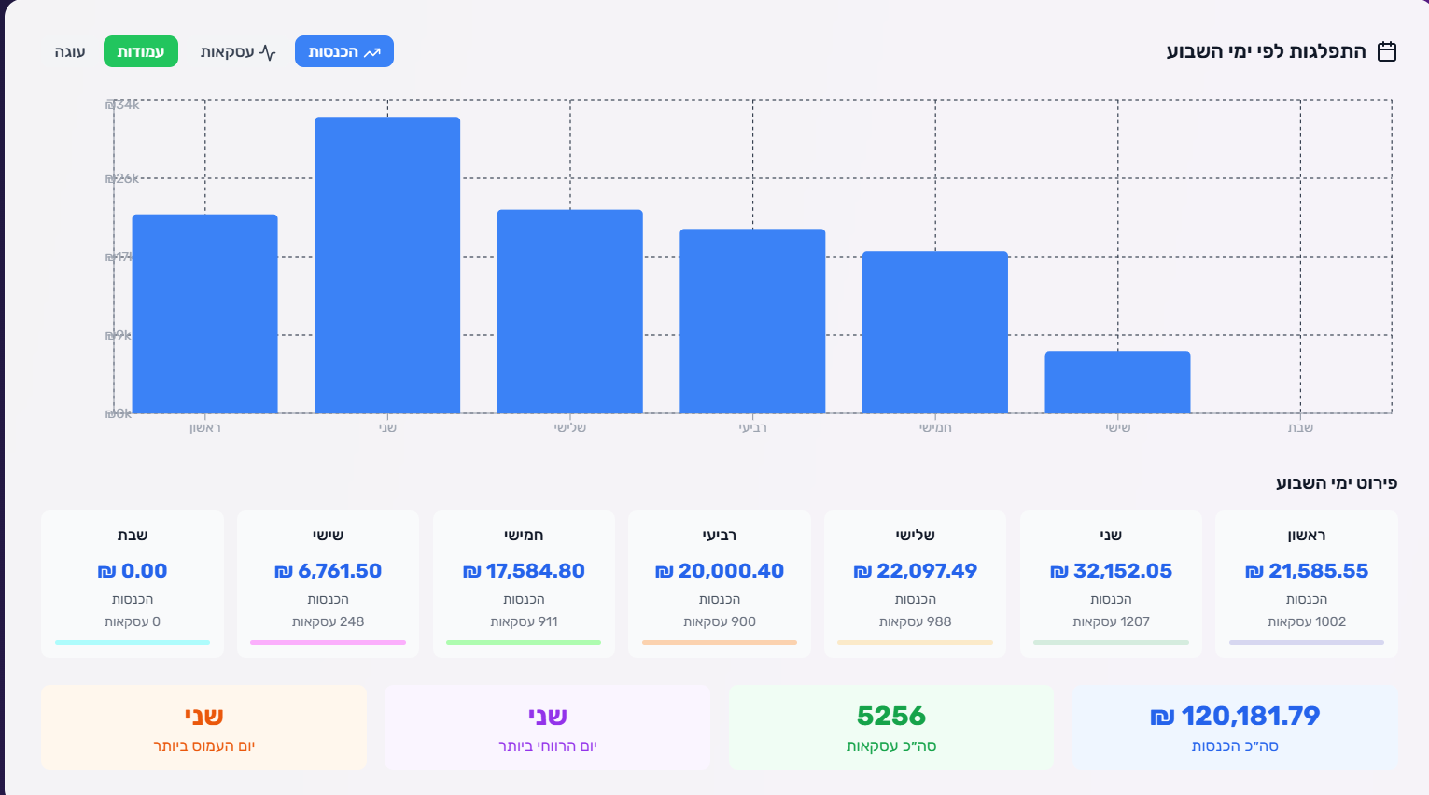Select the רביעי card showing ₪20,000.40
The image size is (1429, 795).
[720, 583]
